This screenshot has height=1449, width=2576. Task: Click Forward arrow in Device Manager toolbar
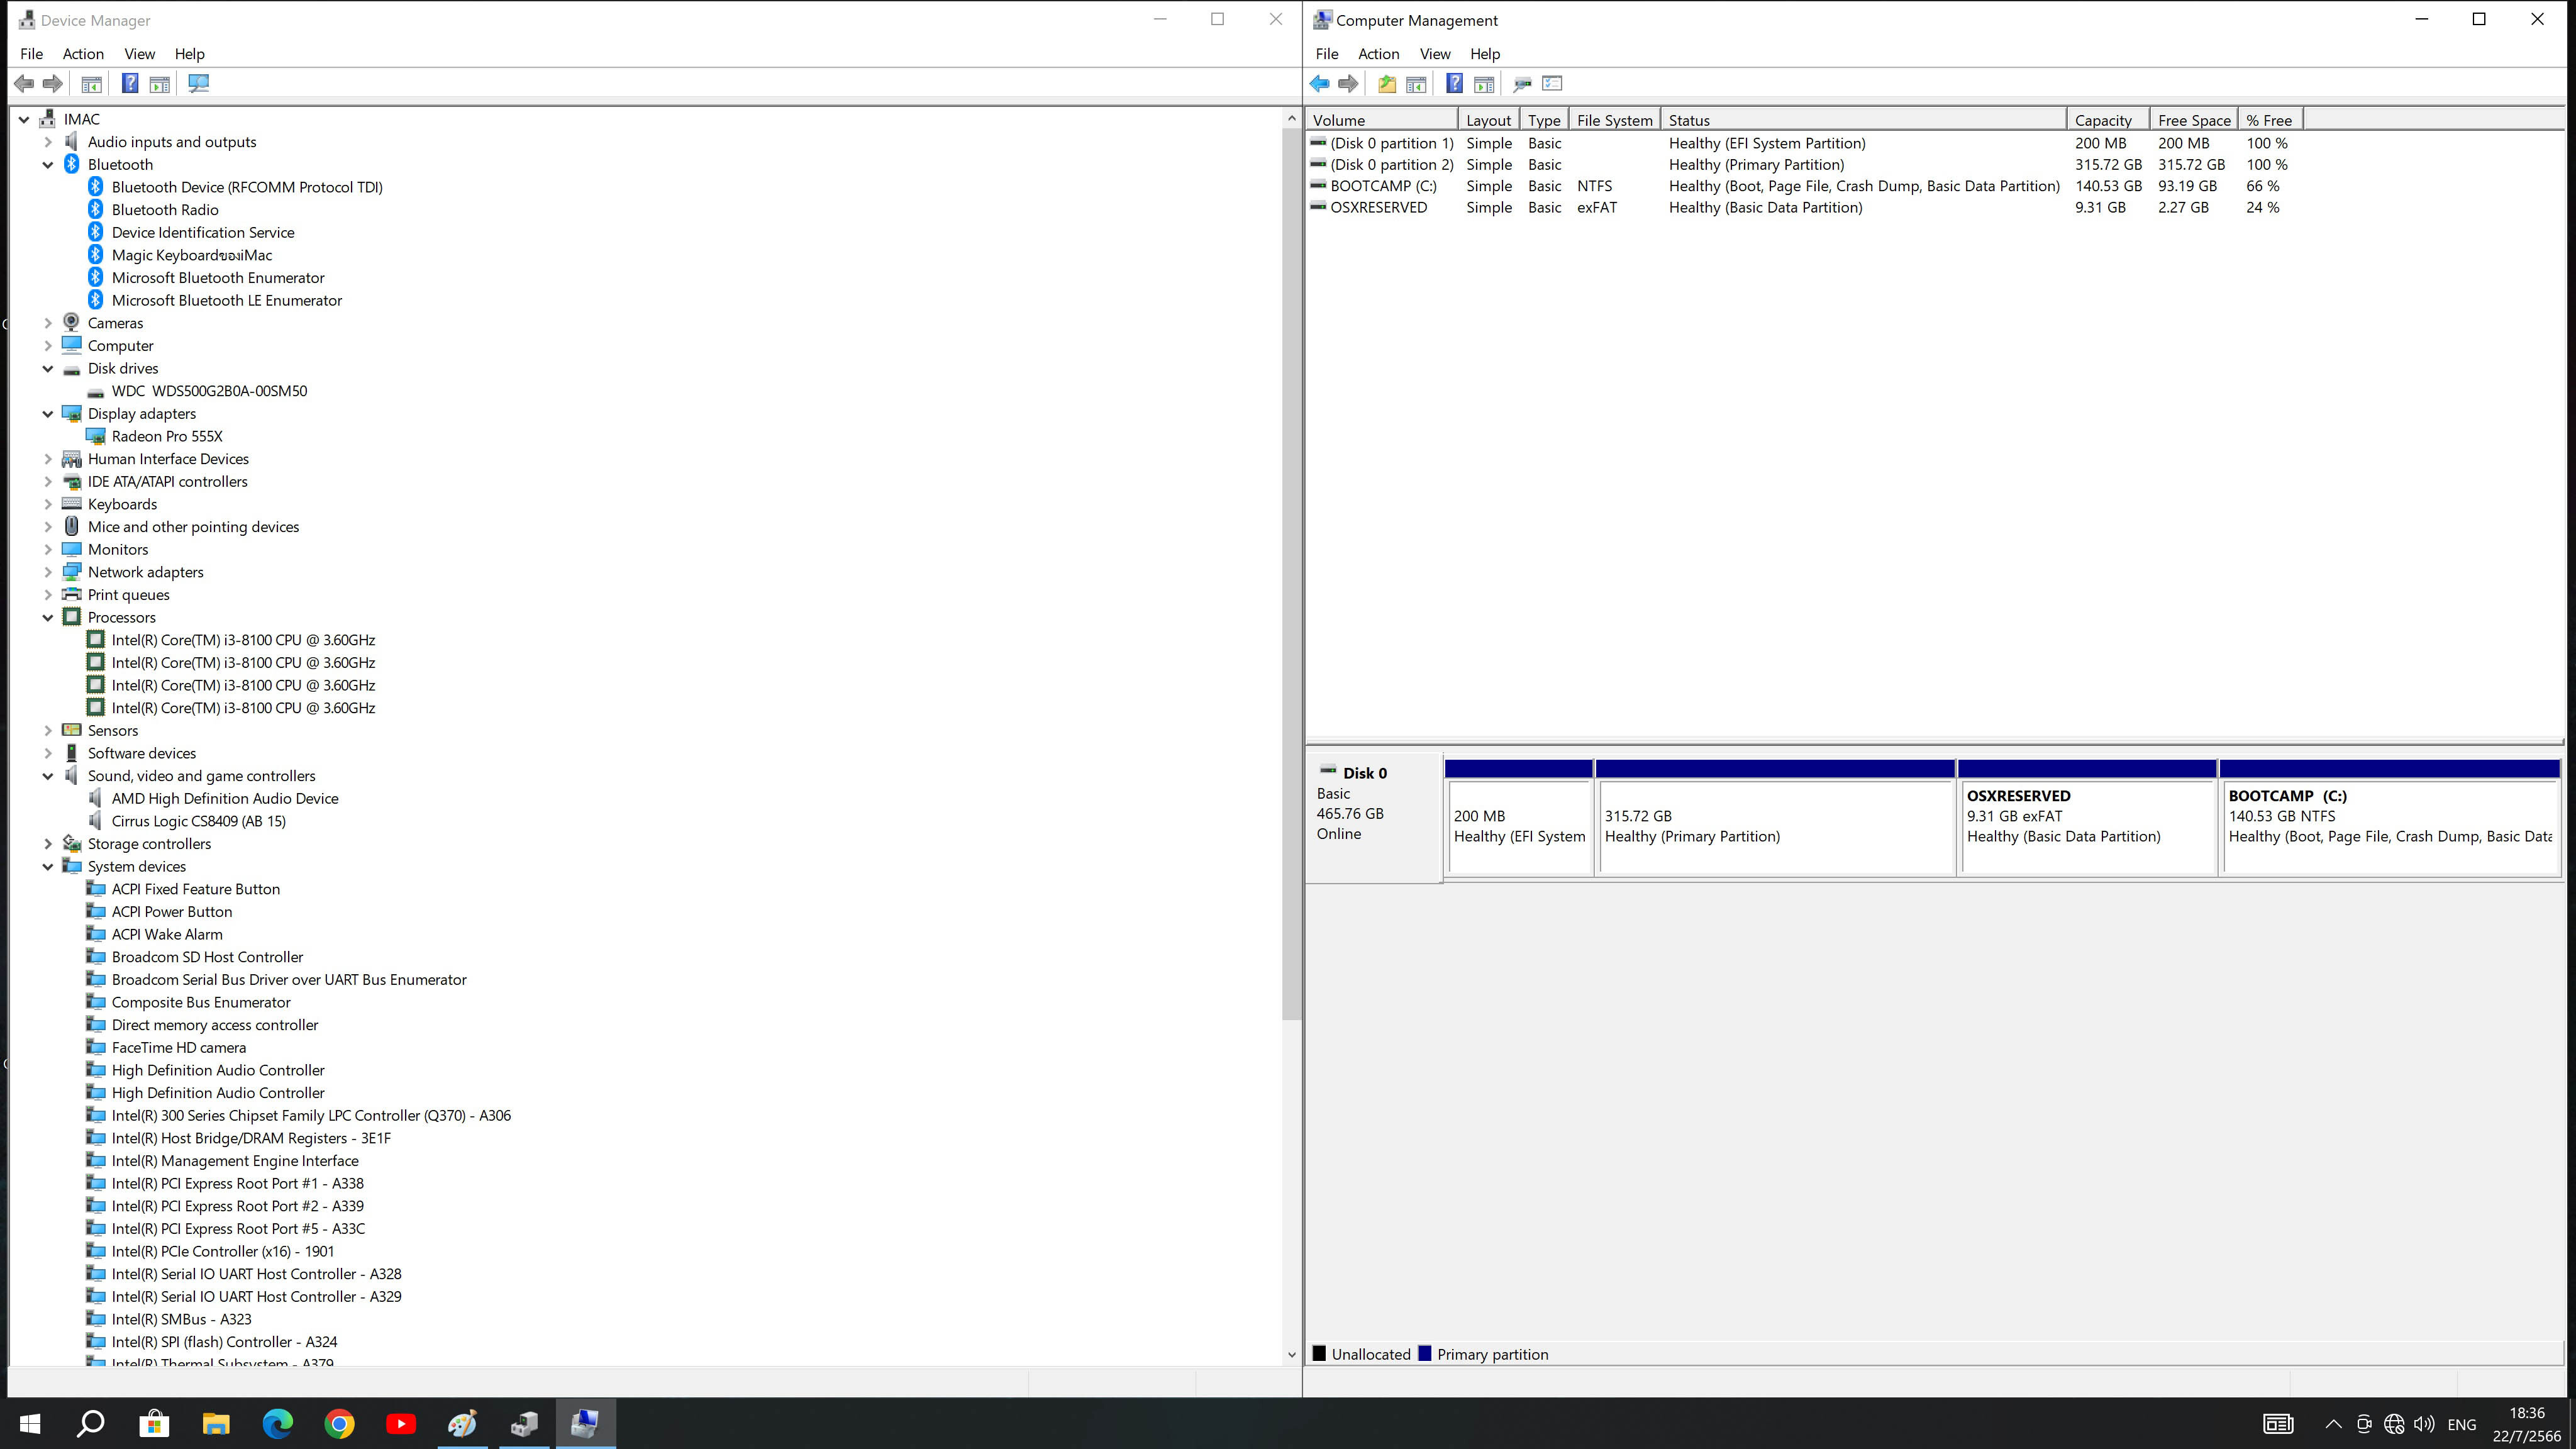[53, 84]
